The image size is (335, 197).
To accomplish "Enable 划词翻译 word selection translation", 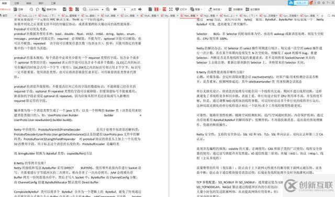I will tap(236, 9).
